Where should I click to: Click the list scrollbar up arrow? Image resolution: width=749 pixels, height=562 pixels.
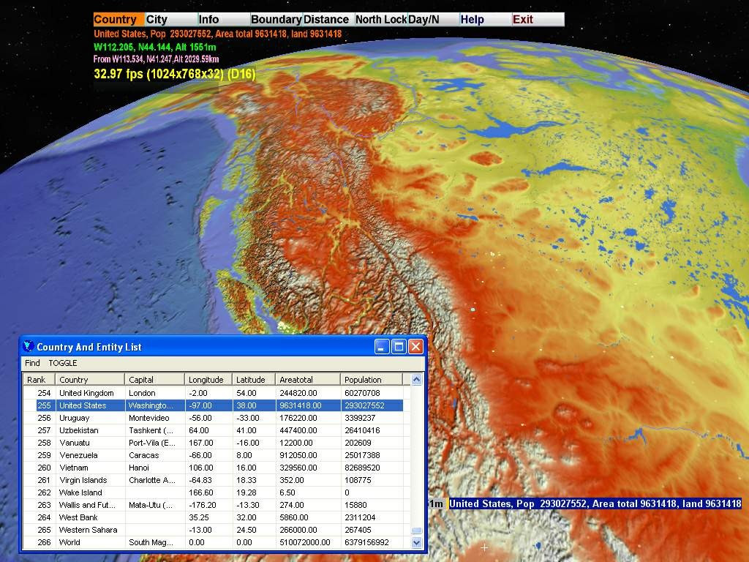[416, 380]
